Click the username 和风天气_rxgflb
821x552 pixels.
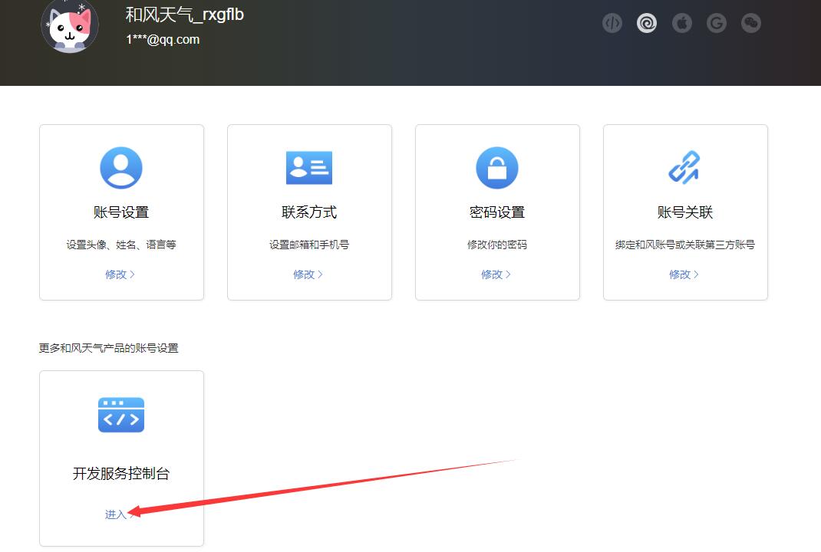pos(183,14)
